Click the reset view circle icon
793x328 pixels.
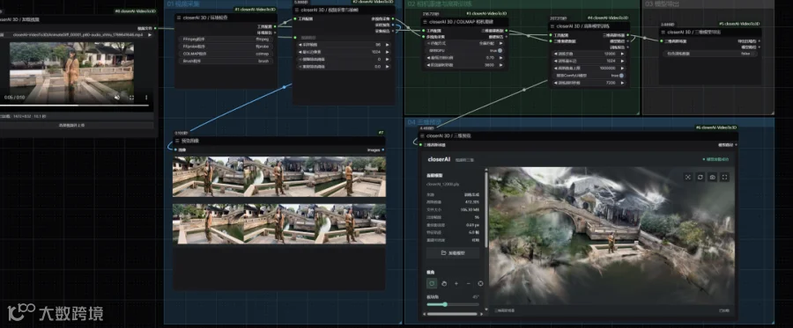480,284
